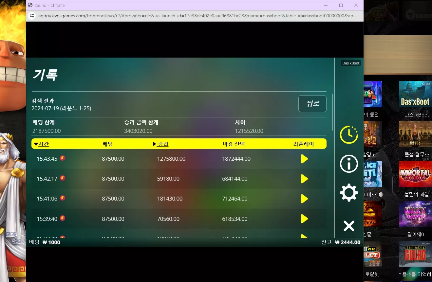Click win amount 70560.00
This screenshot has height=282, width=432.
(x=168, y=219)
